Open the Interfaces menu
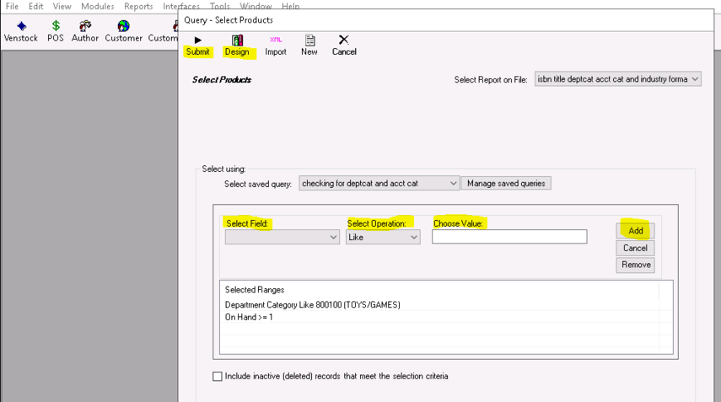Viewport: 721px width, 402px height. pyautogui.click(x=181, y=7)
